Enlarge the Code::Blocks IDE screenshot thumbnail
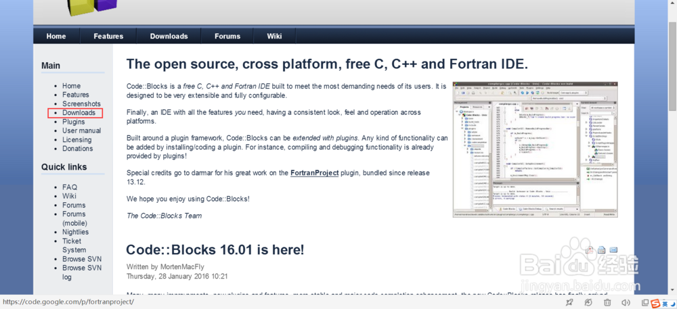The height and width of the screenshot is (309, 677). pyautogui.click(x=535, y=149)
